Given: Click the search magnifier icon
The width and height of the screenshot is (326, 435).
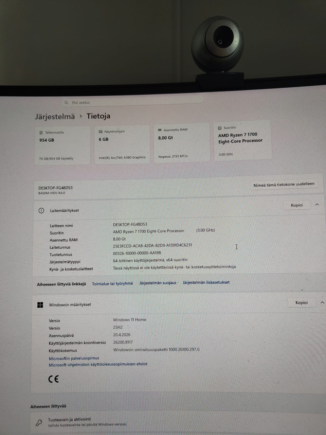Looking at the screenshot, I should coord(66,103).
